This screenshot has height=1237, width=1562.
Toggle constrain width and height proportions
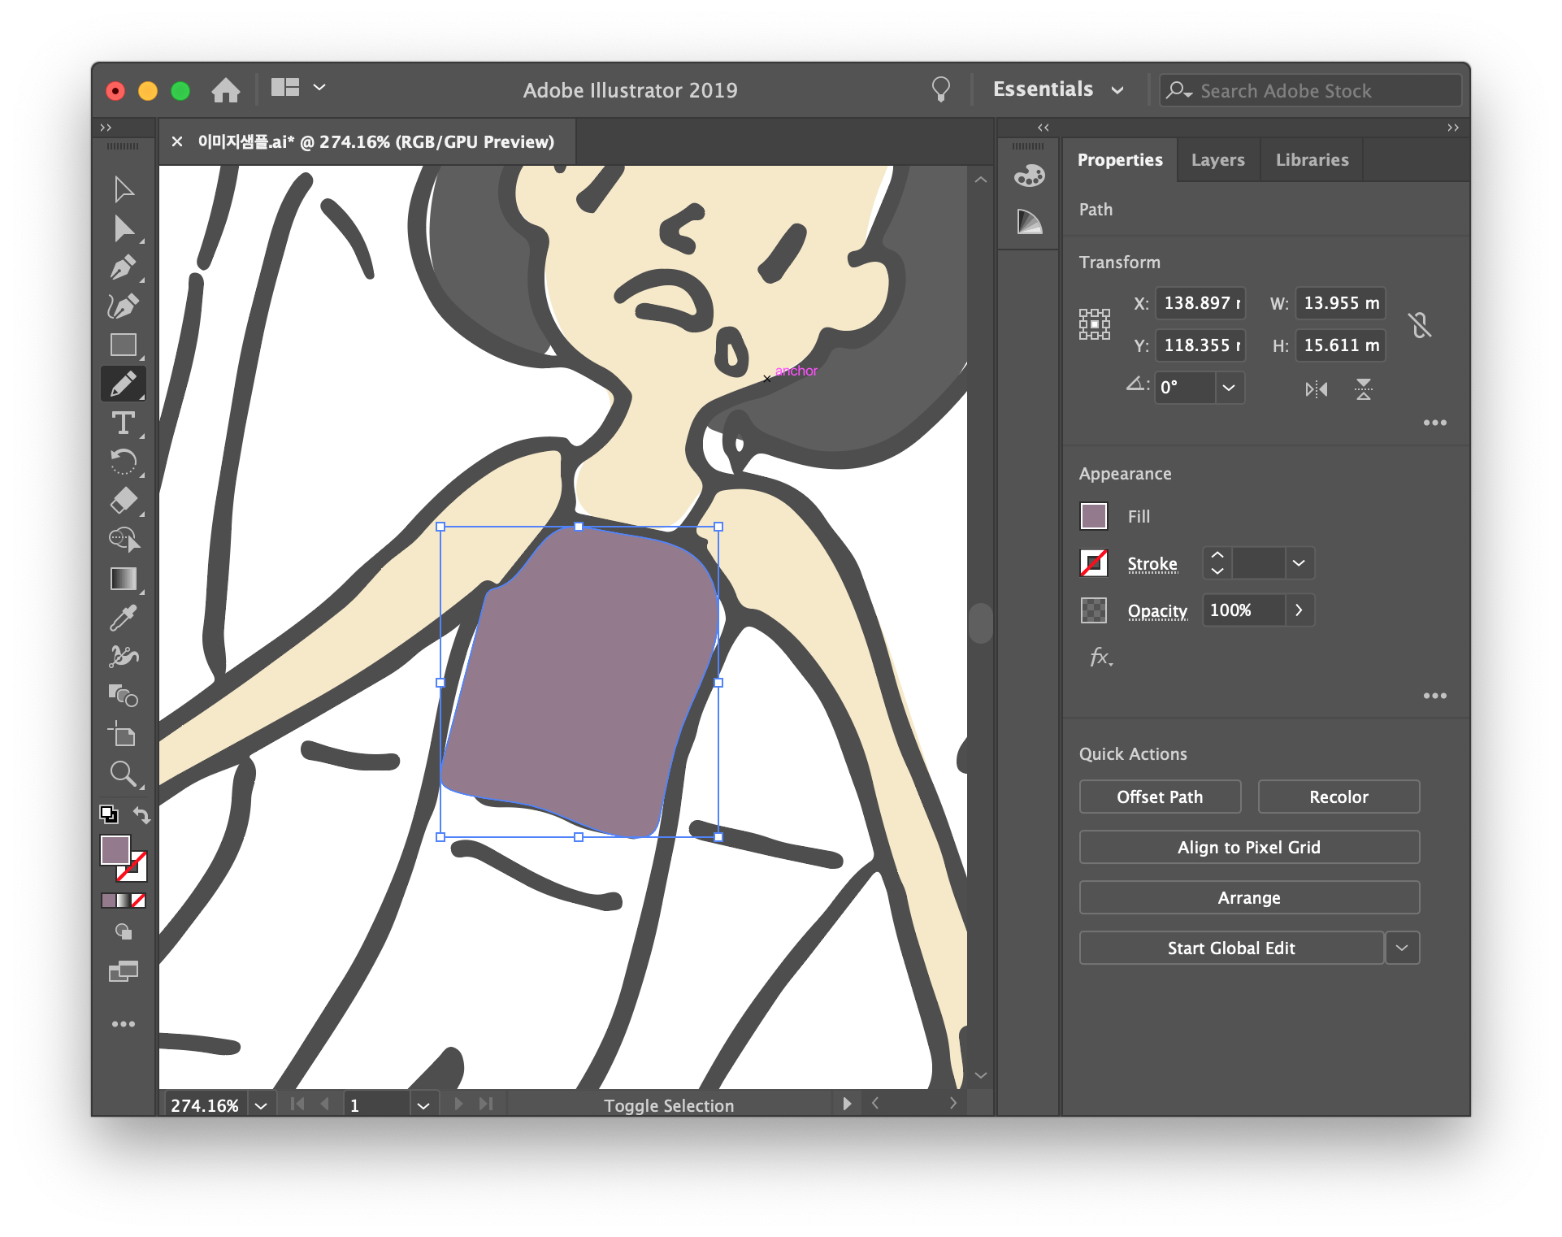1420,325
